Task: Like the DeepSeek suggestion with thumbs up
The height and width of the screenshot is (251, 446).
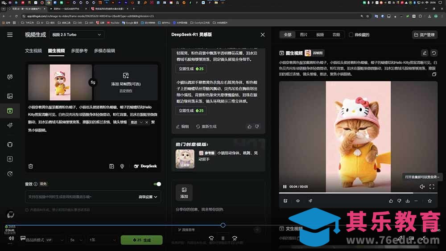Action: pos(249,127)
